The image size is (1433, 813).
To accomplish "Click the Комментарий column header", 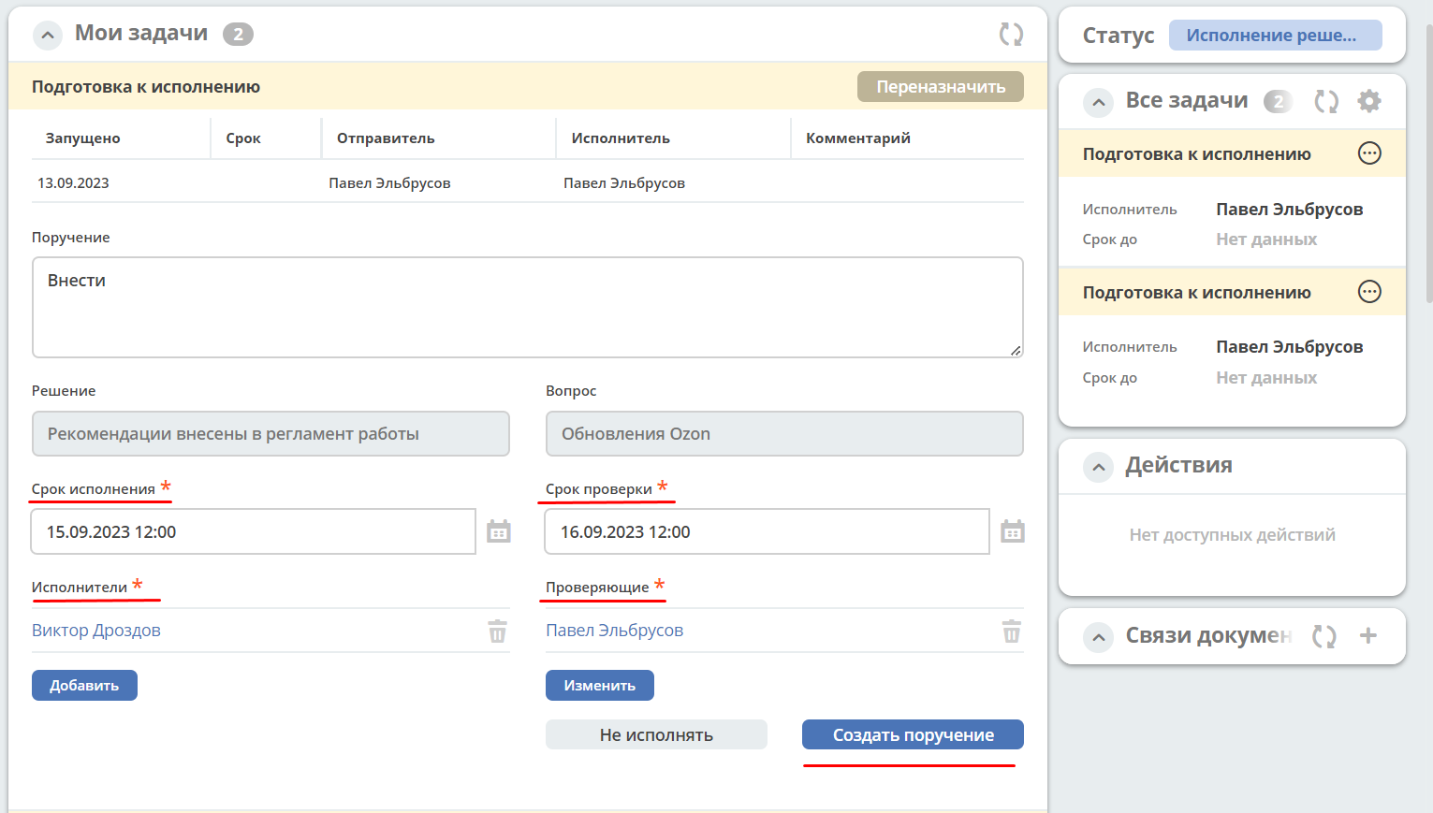I will pos(858,138).
